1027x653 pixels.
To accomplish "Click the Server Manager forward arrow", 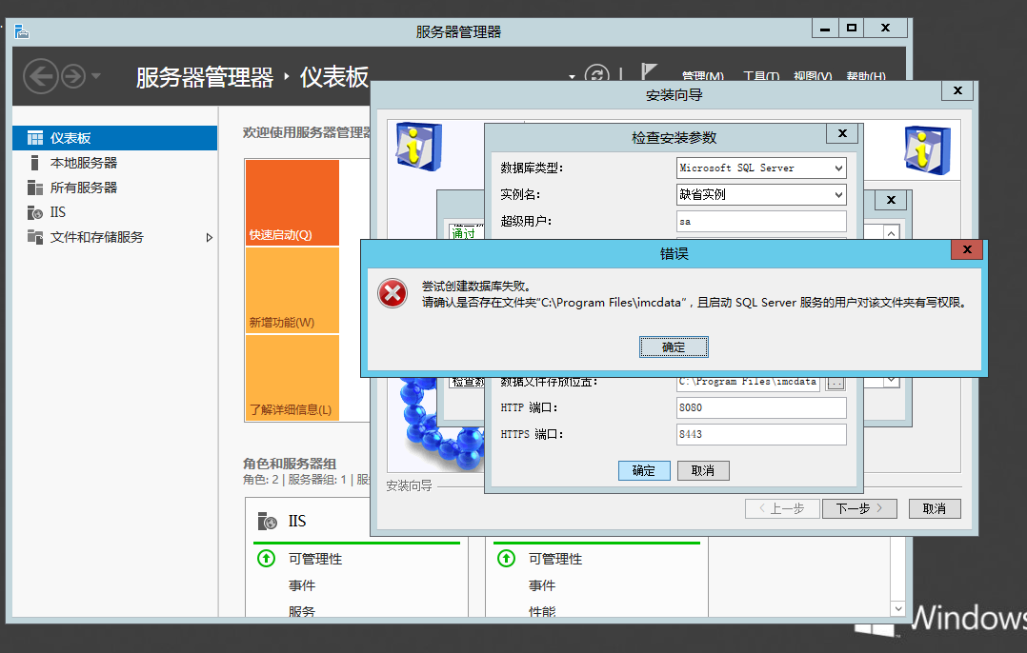I will pyautogui.click(x=72, y=76).
